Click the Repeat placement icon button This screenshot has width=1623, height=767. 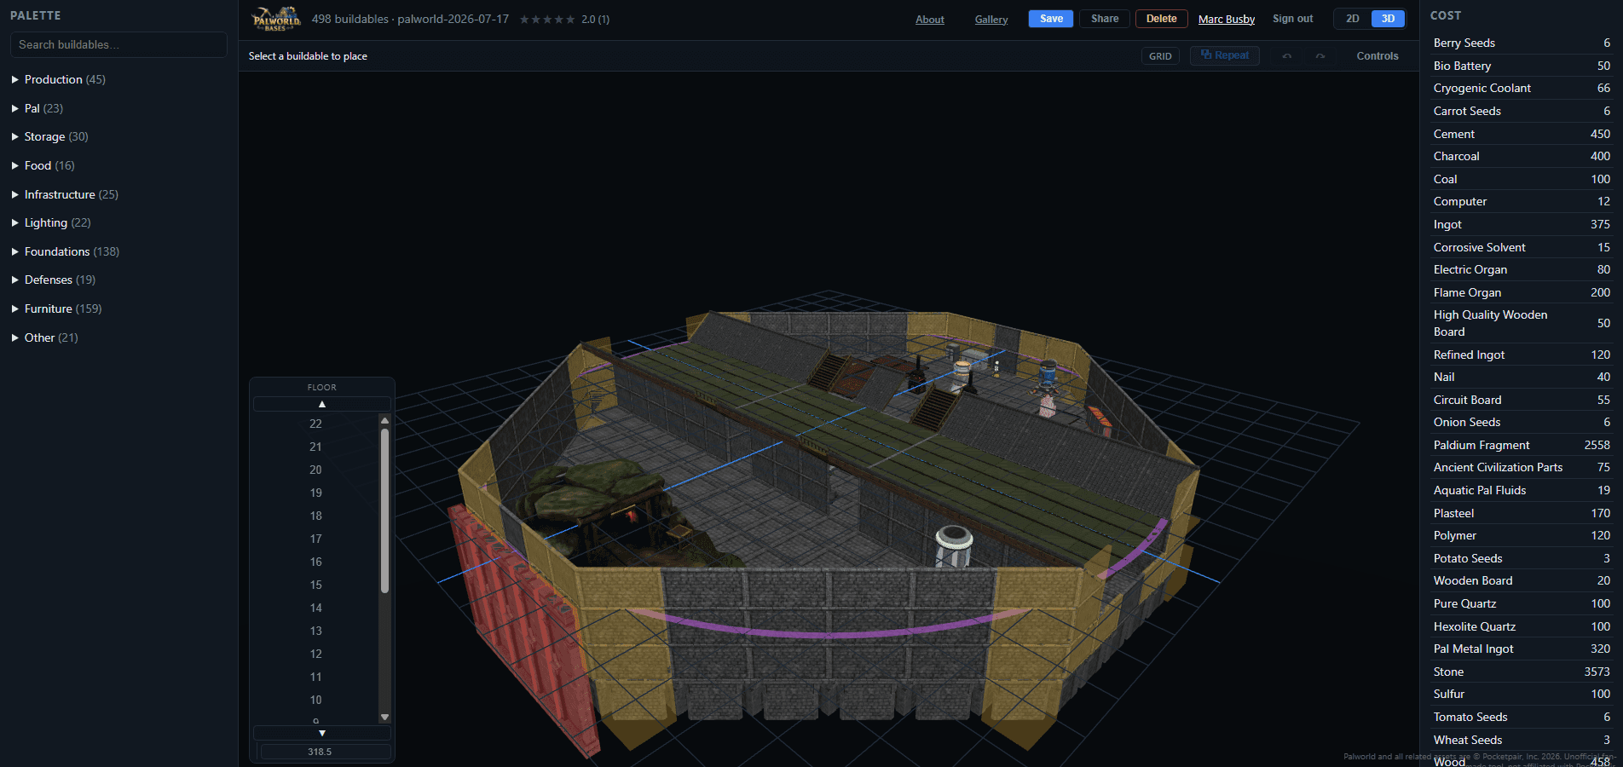[x=1225, y=55]
